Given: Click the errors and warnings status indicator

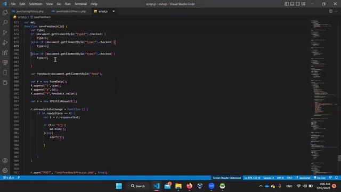Looking at the screenshot, I should 9,178.
